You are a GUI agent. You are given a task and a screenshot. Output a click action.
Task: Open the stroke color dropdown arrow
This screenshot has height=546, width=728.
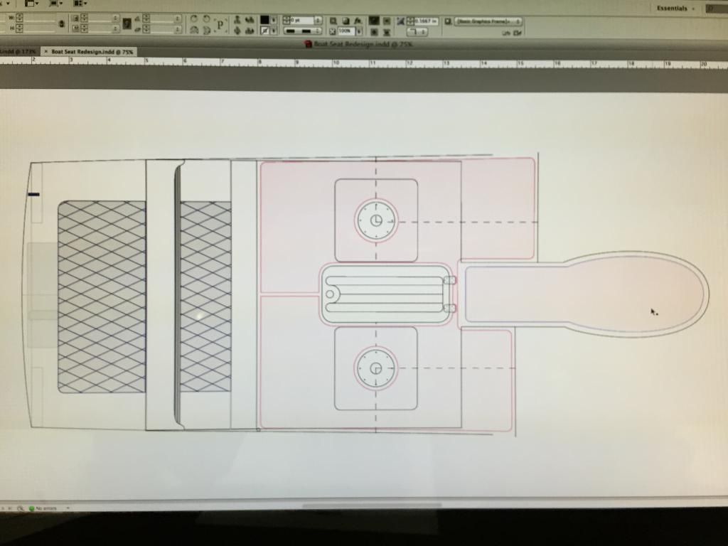click(274, 31)
